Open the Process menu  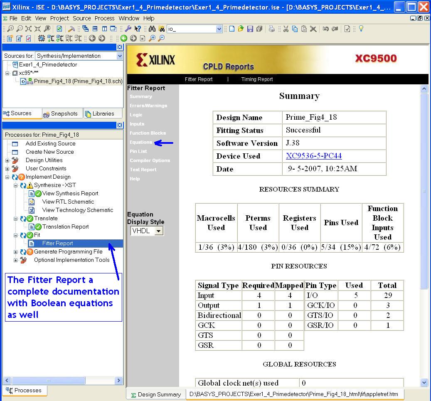click(x=104, y=18)
